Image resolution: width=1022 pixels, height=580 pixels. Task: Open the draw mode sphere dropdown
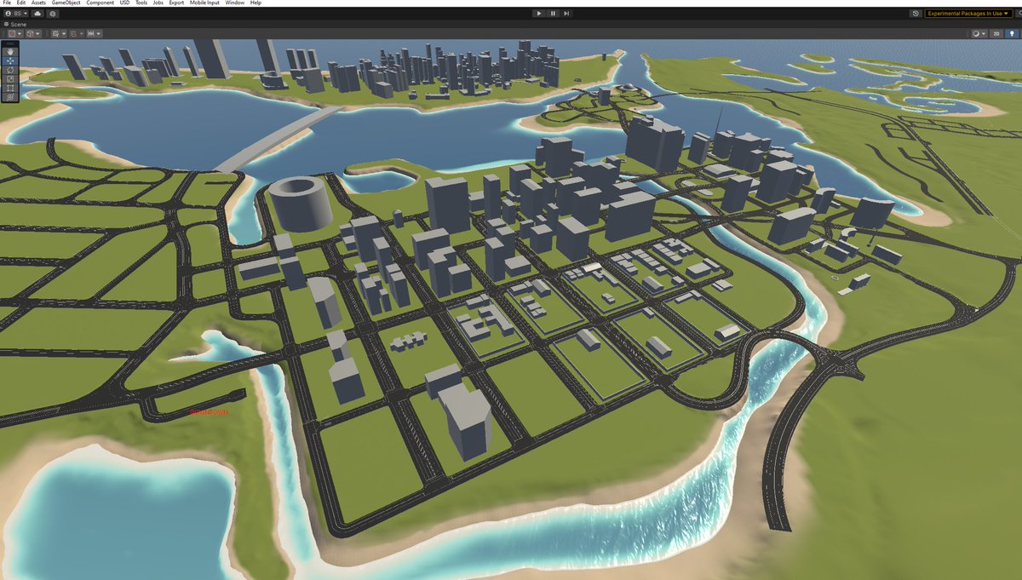click(x=979, y=34)
